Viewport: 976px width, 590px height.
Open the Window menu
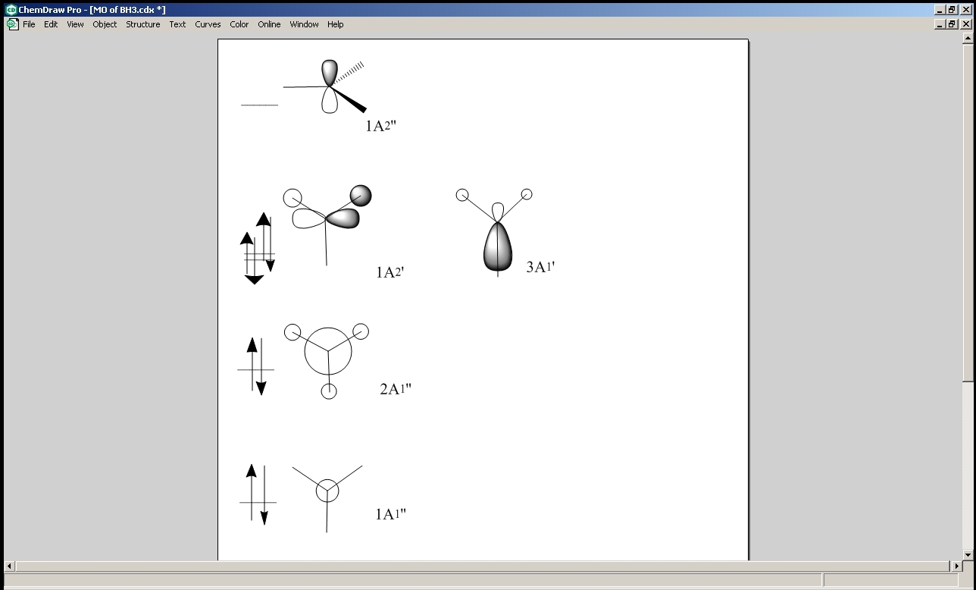(304, 24)
